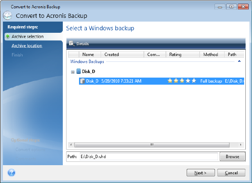This screenshot has height=183, width=252.
Task: Sort by the Created column header
Action: 122,54
